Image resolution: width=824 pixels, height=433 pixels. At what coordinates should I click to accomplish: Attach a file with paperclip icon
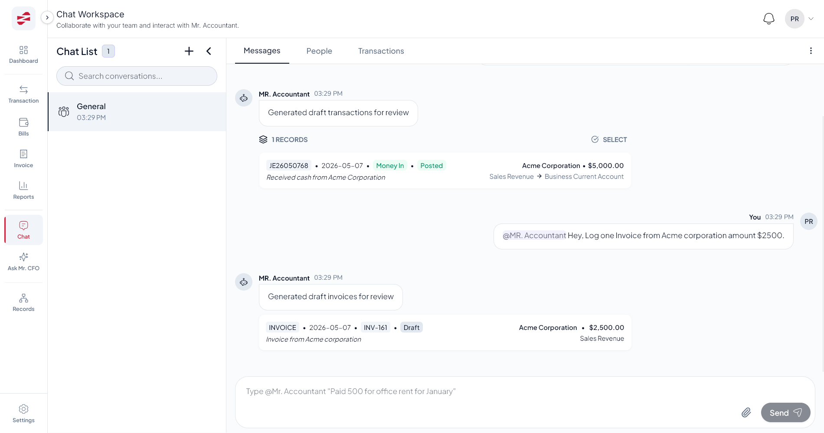(x=746, y=412)
